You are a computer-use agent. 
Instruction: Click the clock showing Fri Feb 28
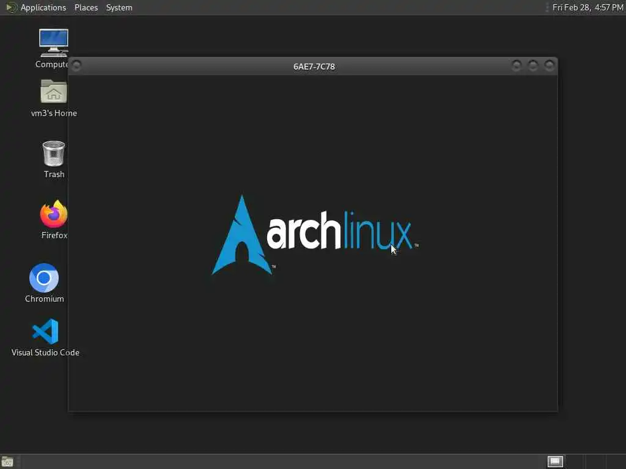pos(587,7)
